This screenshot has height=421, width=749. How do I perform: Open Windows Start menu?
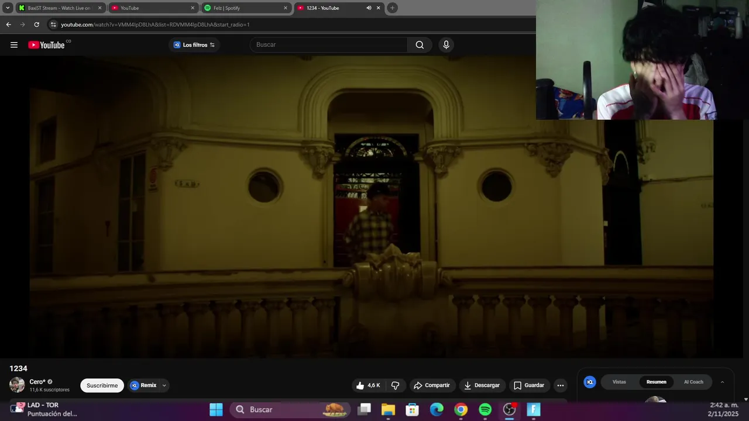216,409
